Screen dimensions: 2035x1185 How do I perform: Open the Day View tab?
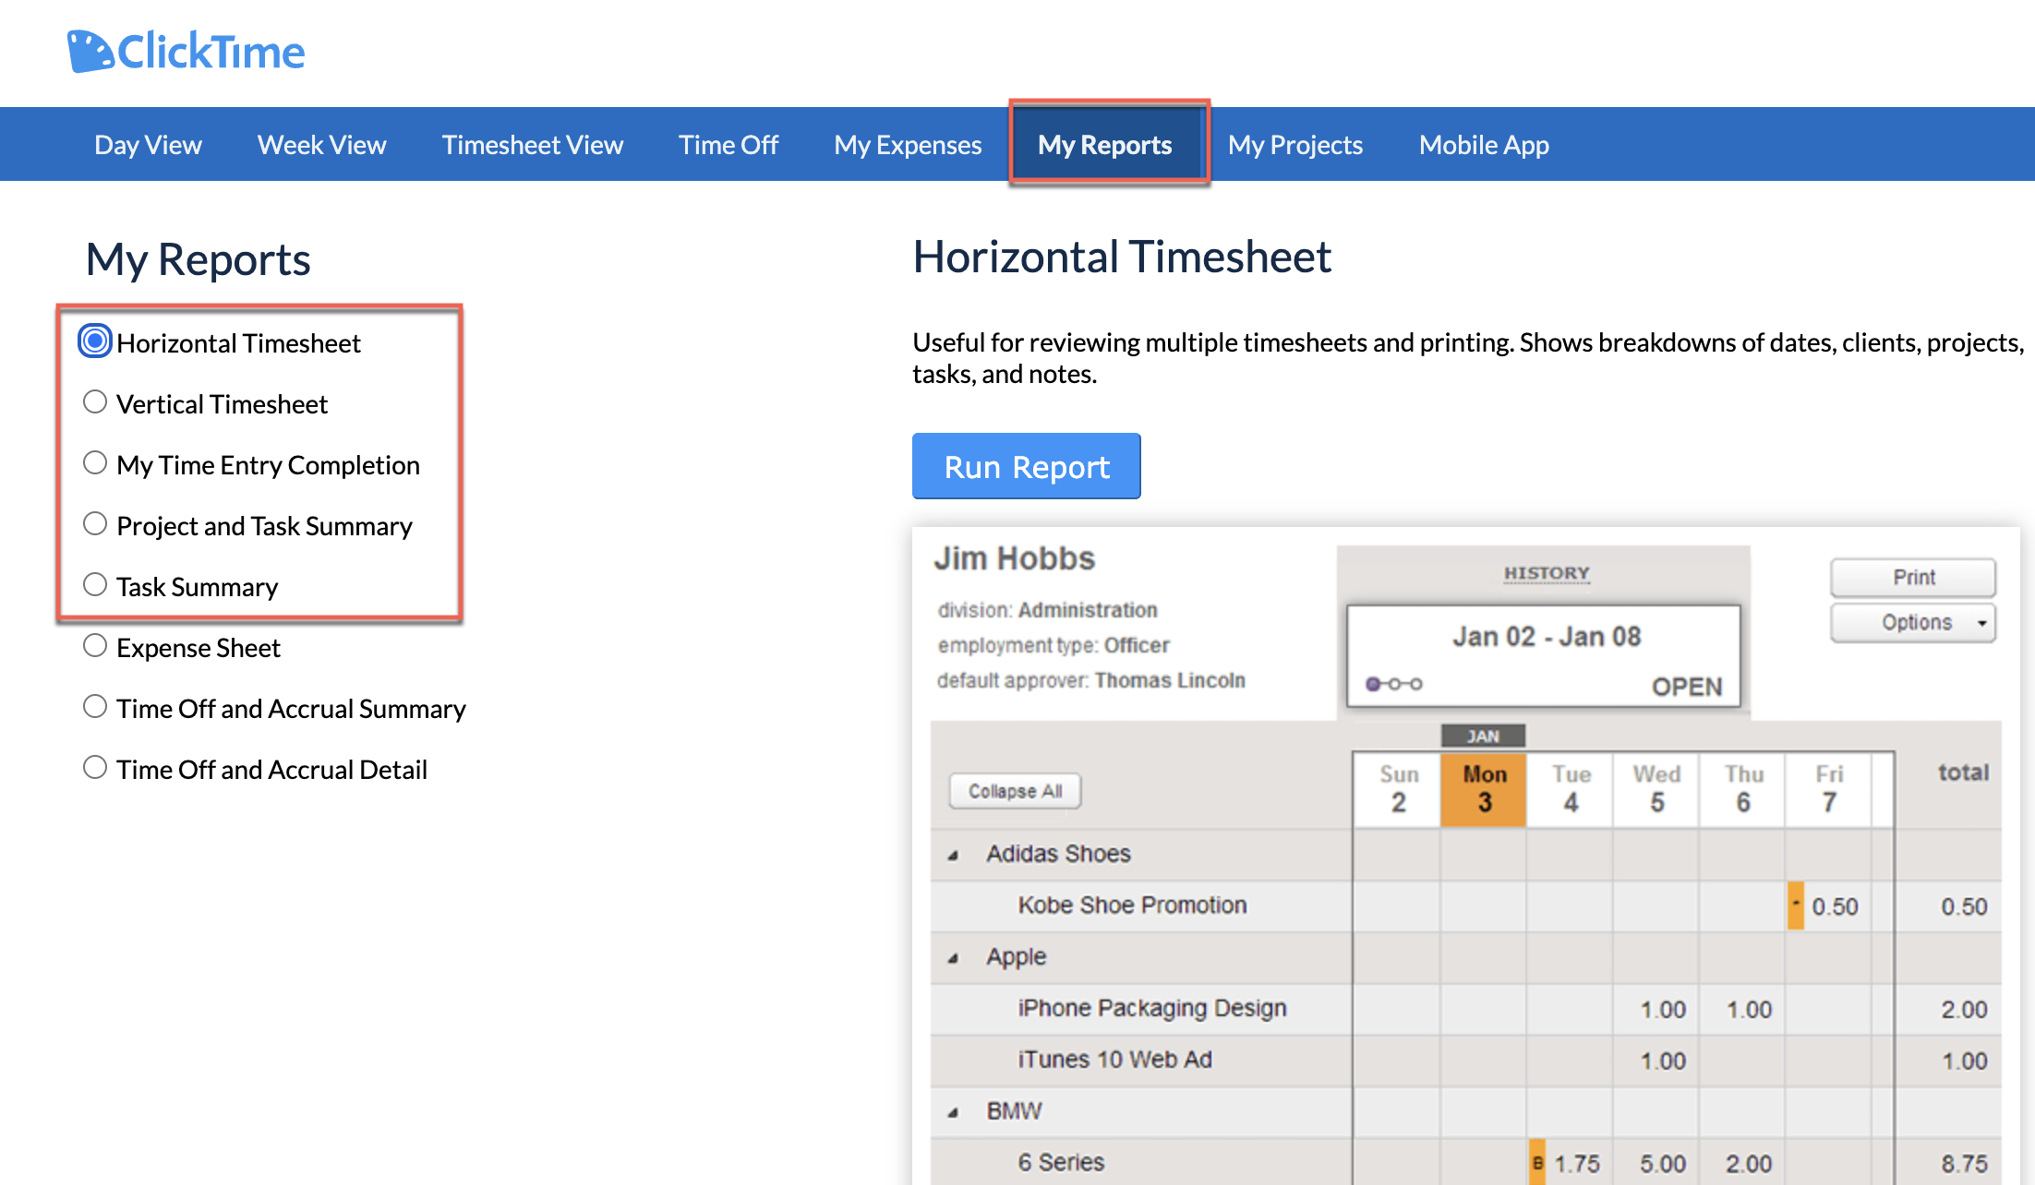point(148,145)
